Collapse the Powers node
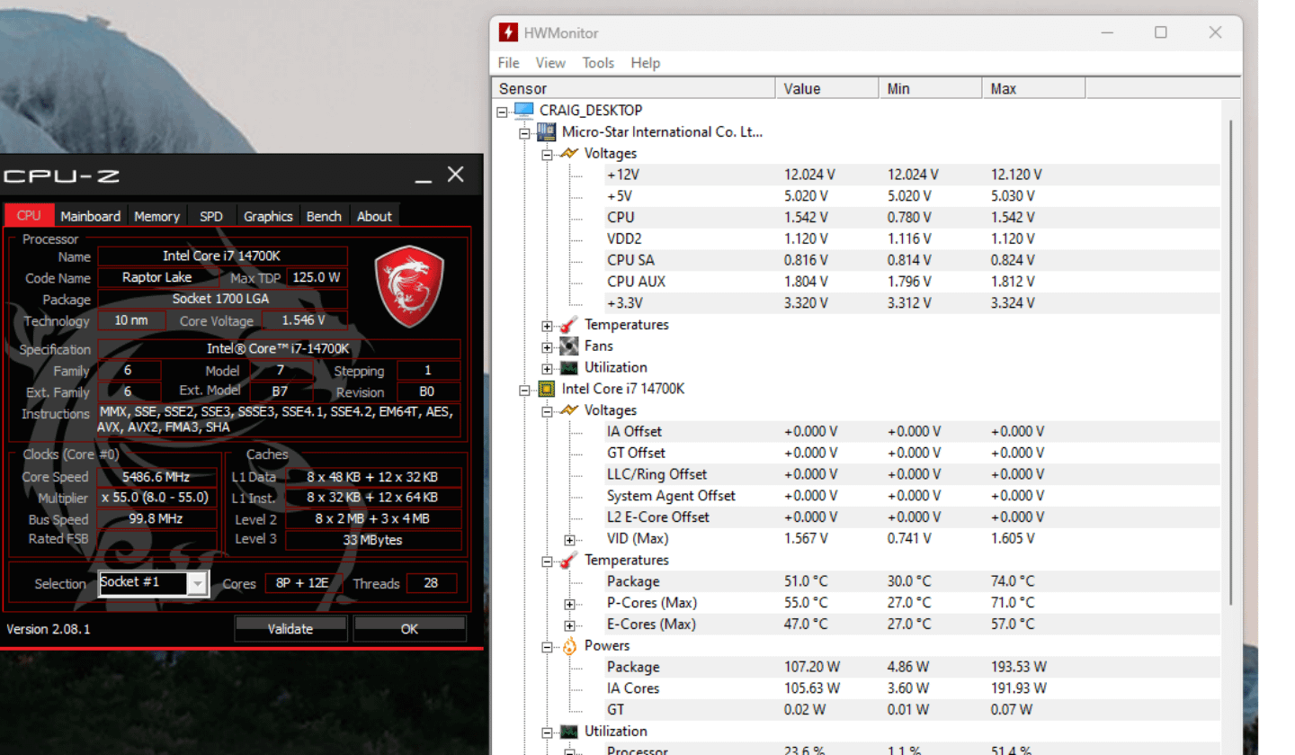Viewport: 1295px width, 755px height. click(x=547, y=647)
